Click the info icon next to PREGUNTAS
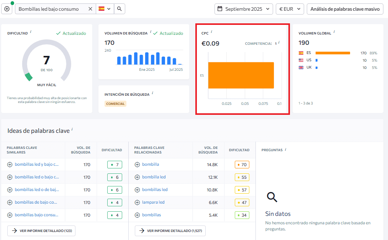Viewport: 388px width, 240px height. (285, 149)
